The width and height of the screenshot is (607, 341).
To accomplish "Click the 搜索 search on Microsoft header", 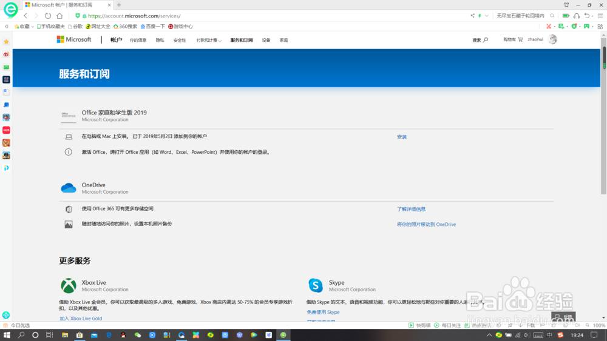I will [x=480, y=40].
